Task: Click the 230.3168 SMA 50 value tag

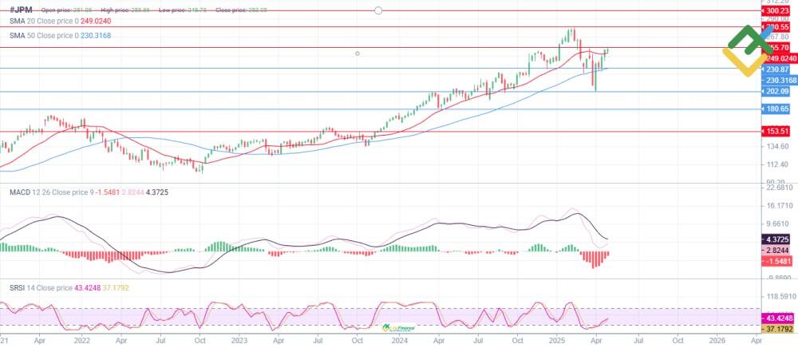Action: click(x=781, y=81)
